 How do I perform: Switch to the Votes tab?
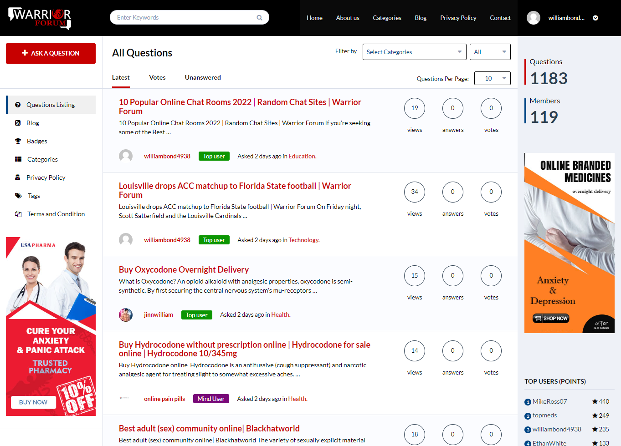tap(157, 78)
